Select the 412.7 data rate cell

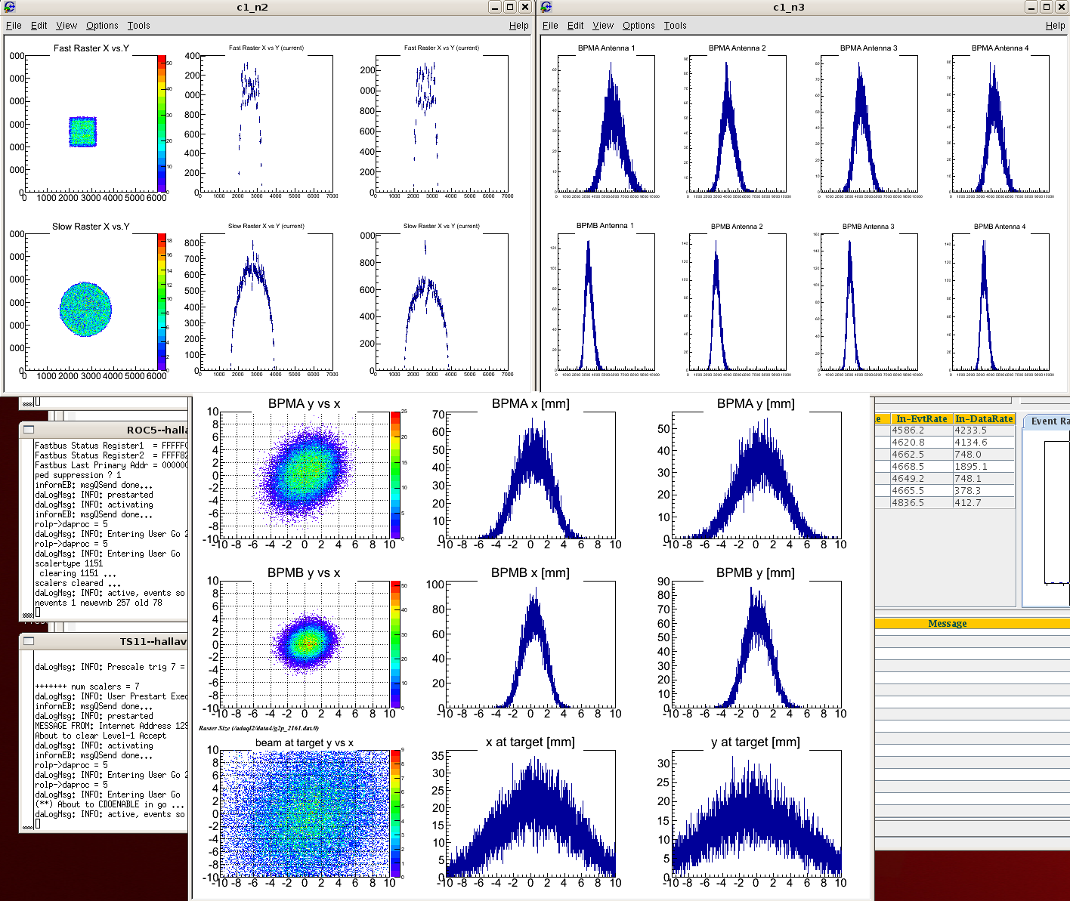(984, 503)
